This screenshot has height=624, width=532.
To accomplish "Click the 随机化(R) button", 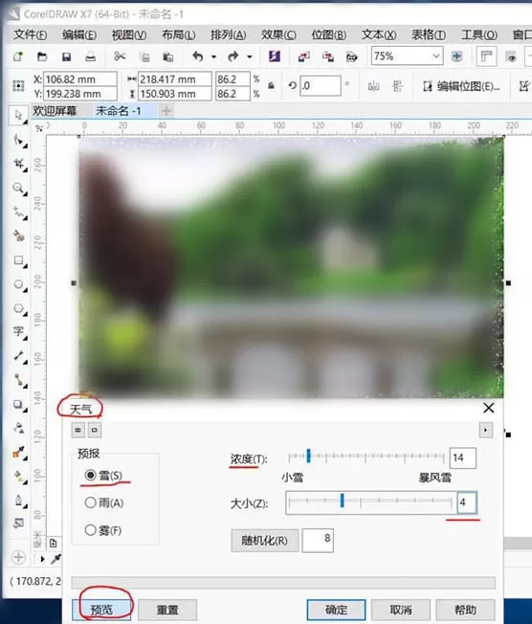I will pyautogui.click(x=264, y=541).
